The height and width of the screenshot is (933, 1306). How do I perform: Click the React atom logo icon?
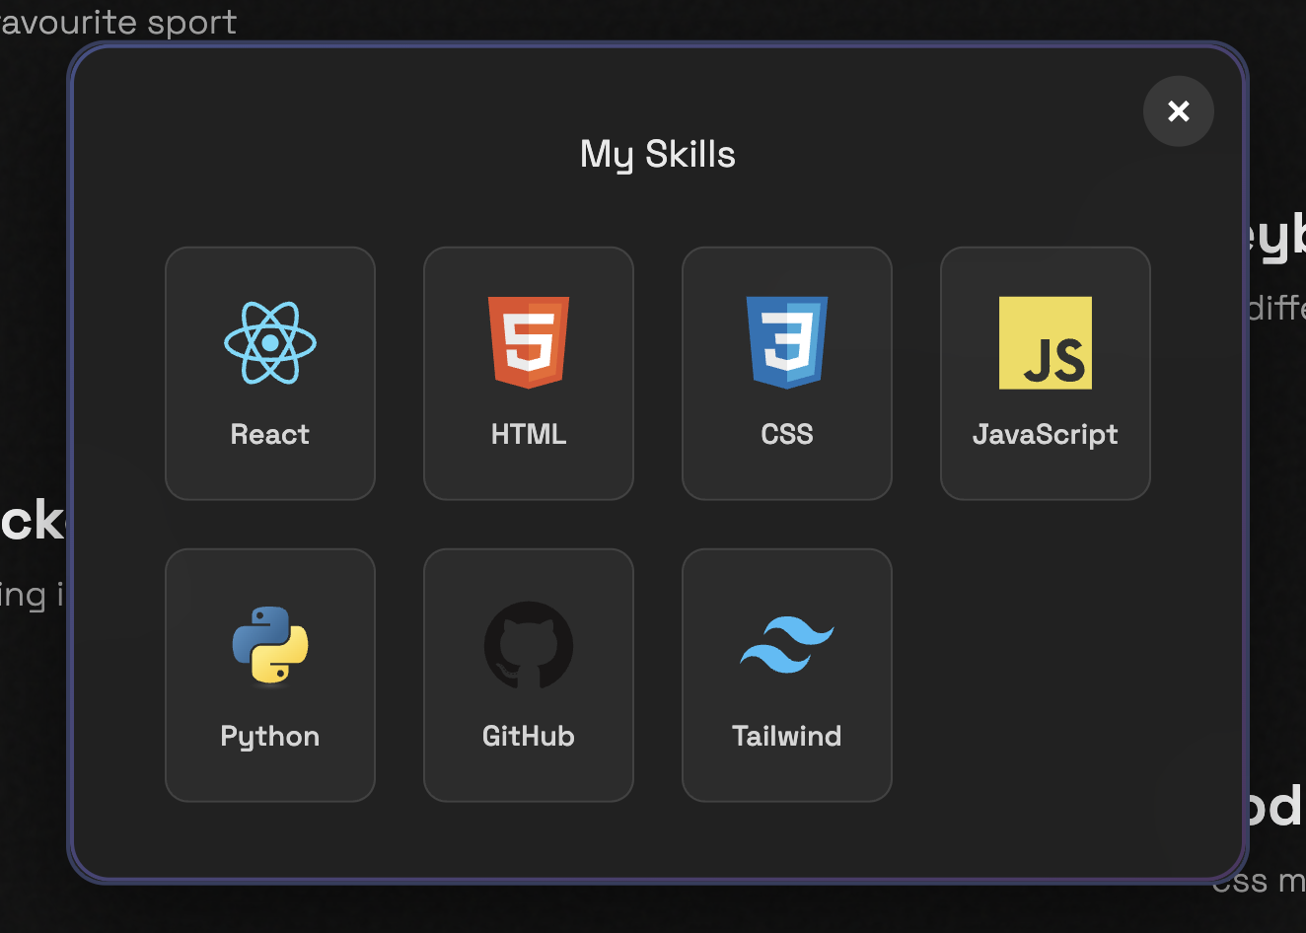click(x=270, y=343)
